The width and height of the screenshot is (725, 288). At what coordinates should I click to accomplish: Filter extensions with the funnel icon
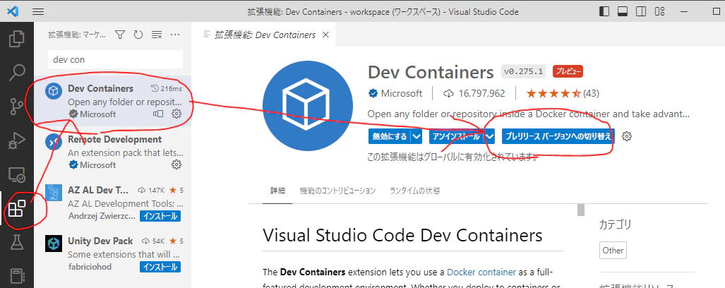pos(120,35)
